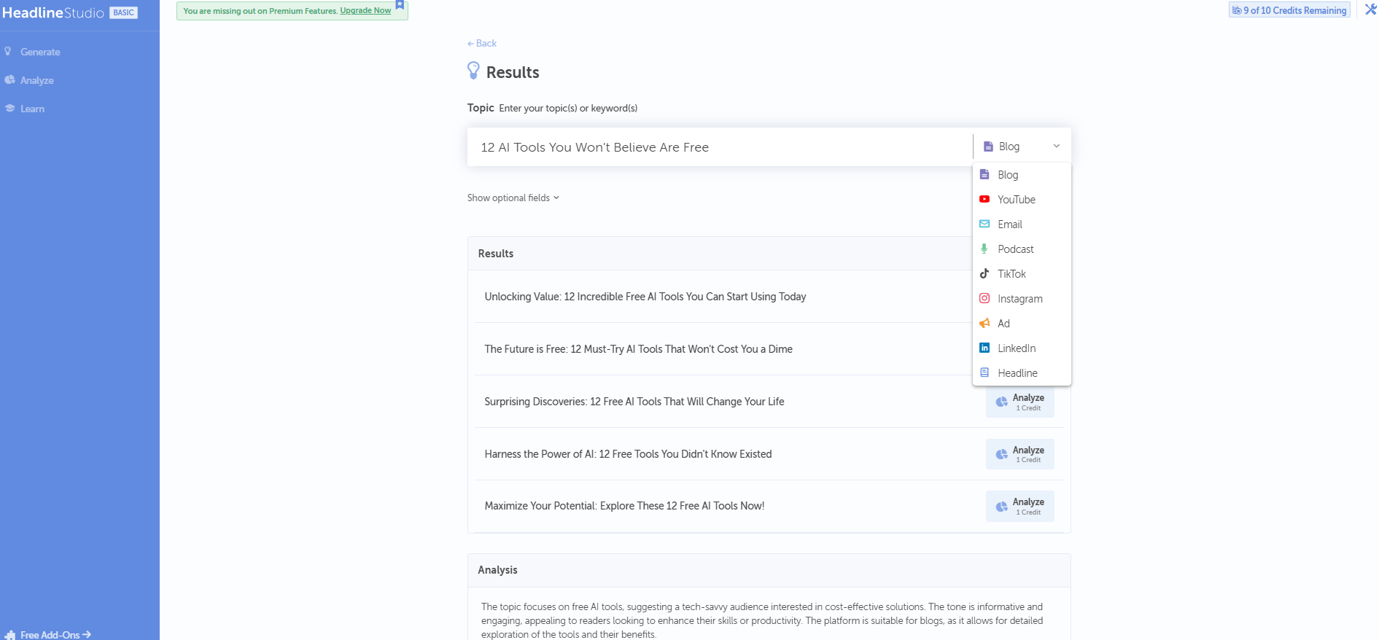Open the Learn section
Image resolution: width=1379 pixels, height=640 pixels.
coord(32,109)
